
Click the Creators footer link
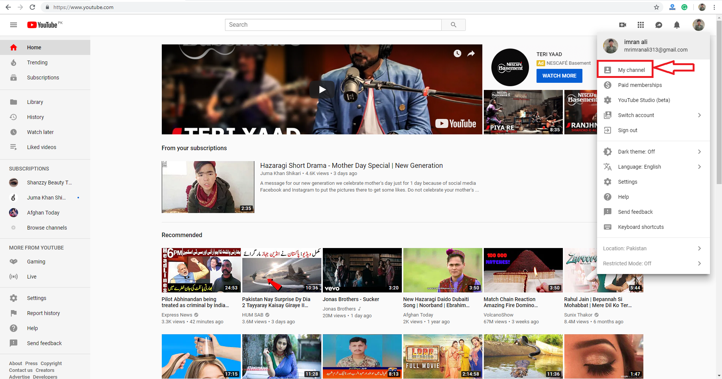point(45,370)
